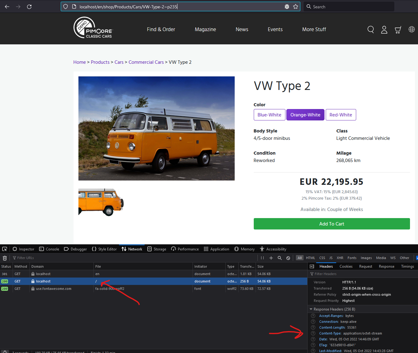The height and width of the screenshot is (353, 418).
Task: Switch to the Cookies tab
Action: click(x=346, y=266)
